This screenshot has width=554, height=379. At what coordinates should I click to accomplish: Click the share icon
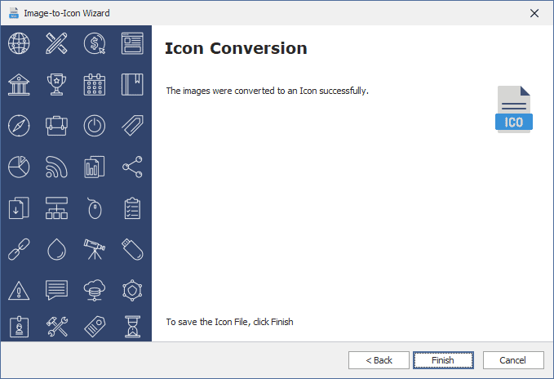point(132,167)
